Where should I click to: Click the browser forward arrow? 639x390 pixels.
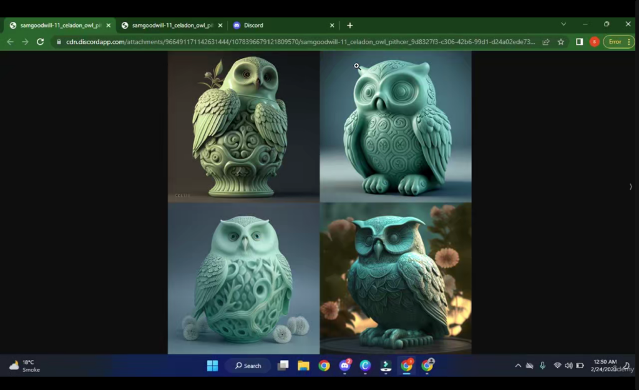(25, 42)
